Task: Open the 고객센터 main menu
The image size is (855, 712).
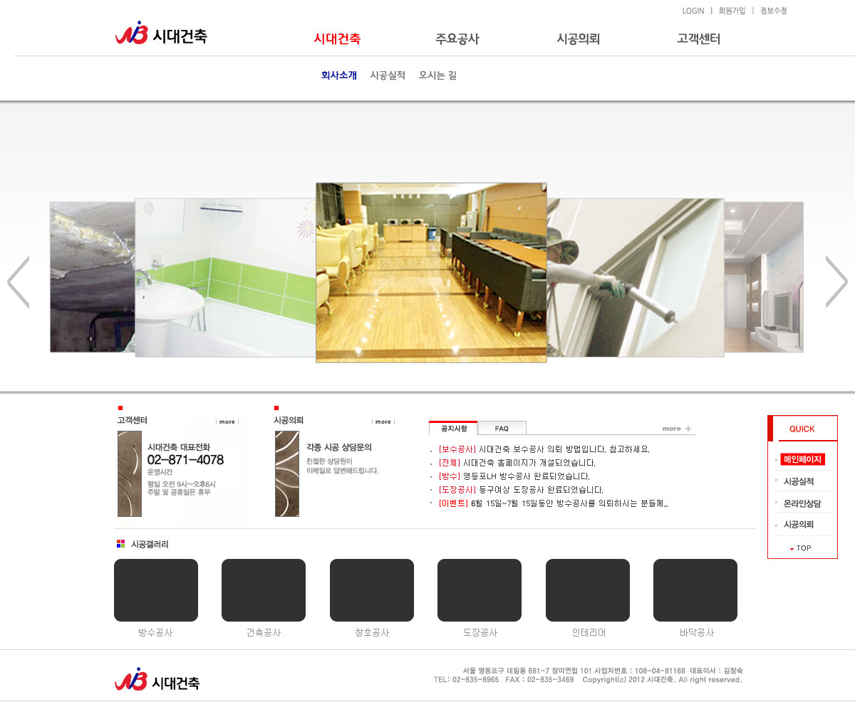Action: click(698, 39)
